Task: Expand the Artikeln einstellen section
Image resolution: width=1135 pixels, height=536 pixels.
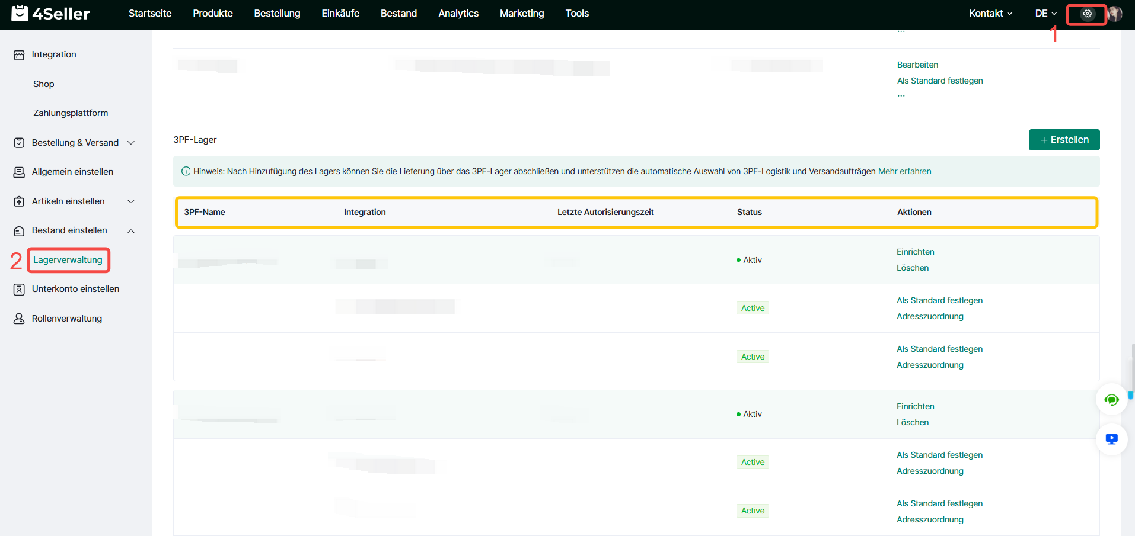Action: click(131, 201)
